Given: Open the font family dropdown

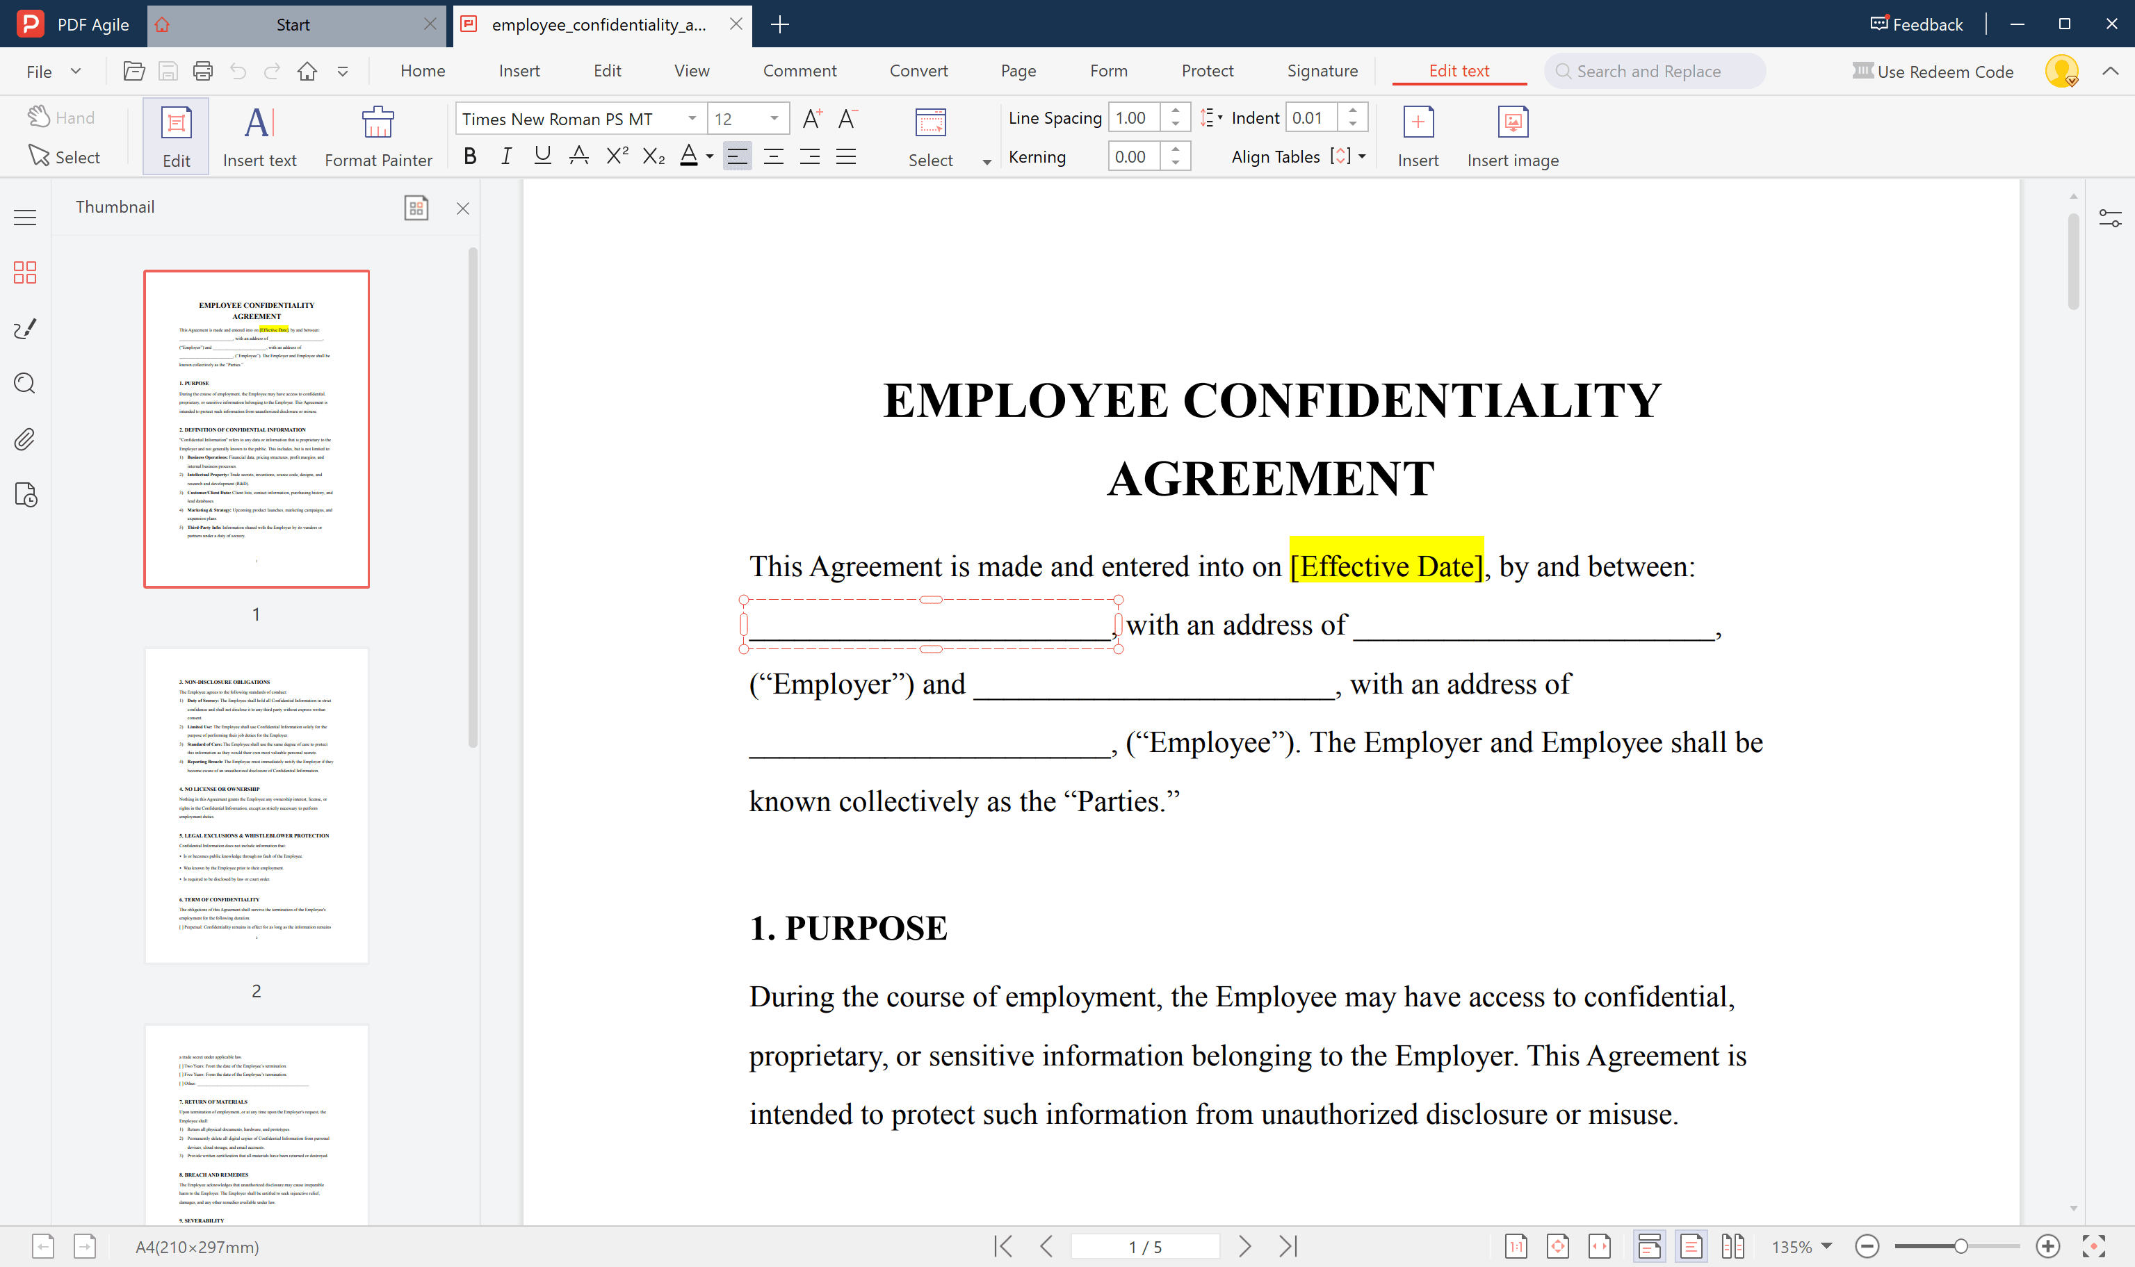Looking at the screenshot, I should (x=691, y=119).
